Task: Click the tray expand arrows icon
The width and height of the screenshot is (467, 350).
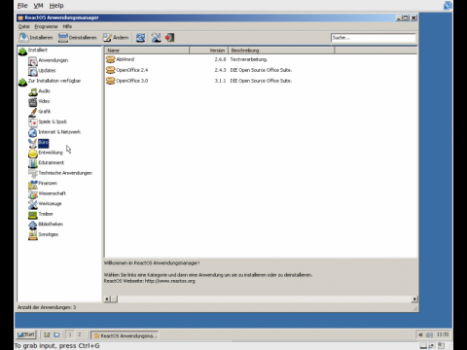Action: pos(420,334)
